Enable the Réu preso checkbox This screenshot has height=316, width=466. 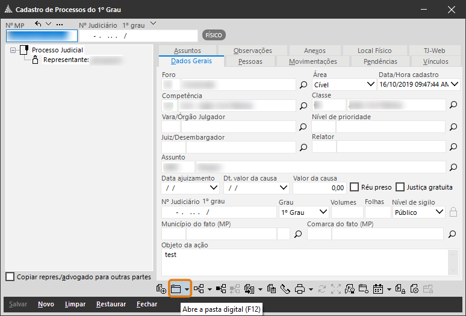pyautogui.click(x=355, y=187)
